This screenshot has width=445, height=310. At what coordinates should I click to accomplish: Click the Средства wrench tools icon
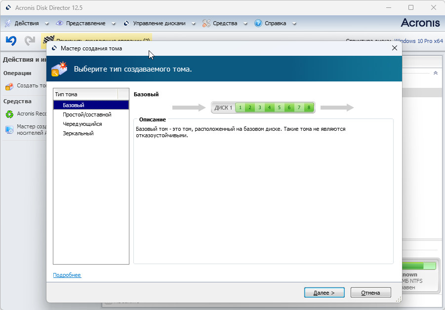[206, 23]
